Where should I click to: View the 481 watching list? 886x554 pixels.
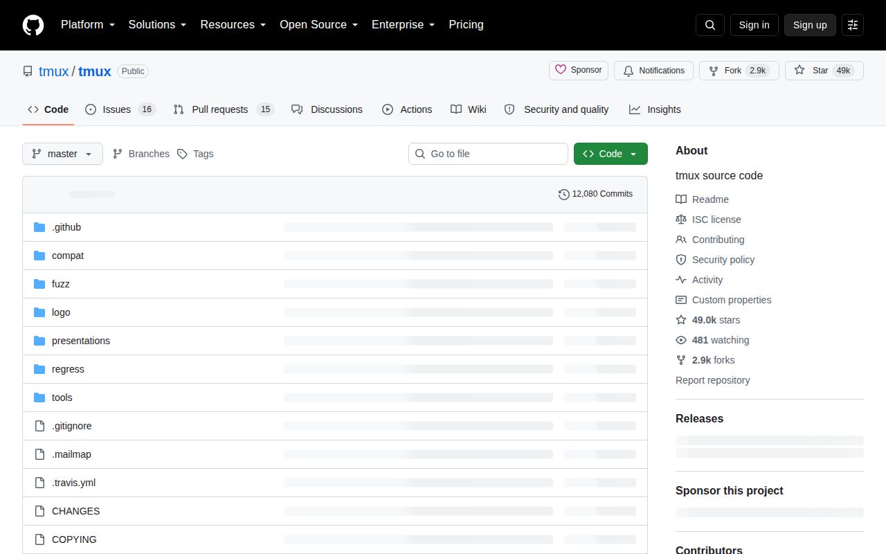[x=712, y=340]
